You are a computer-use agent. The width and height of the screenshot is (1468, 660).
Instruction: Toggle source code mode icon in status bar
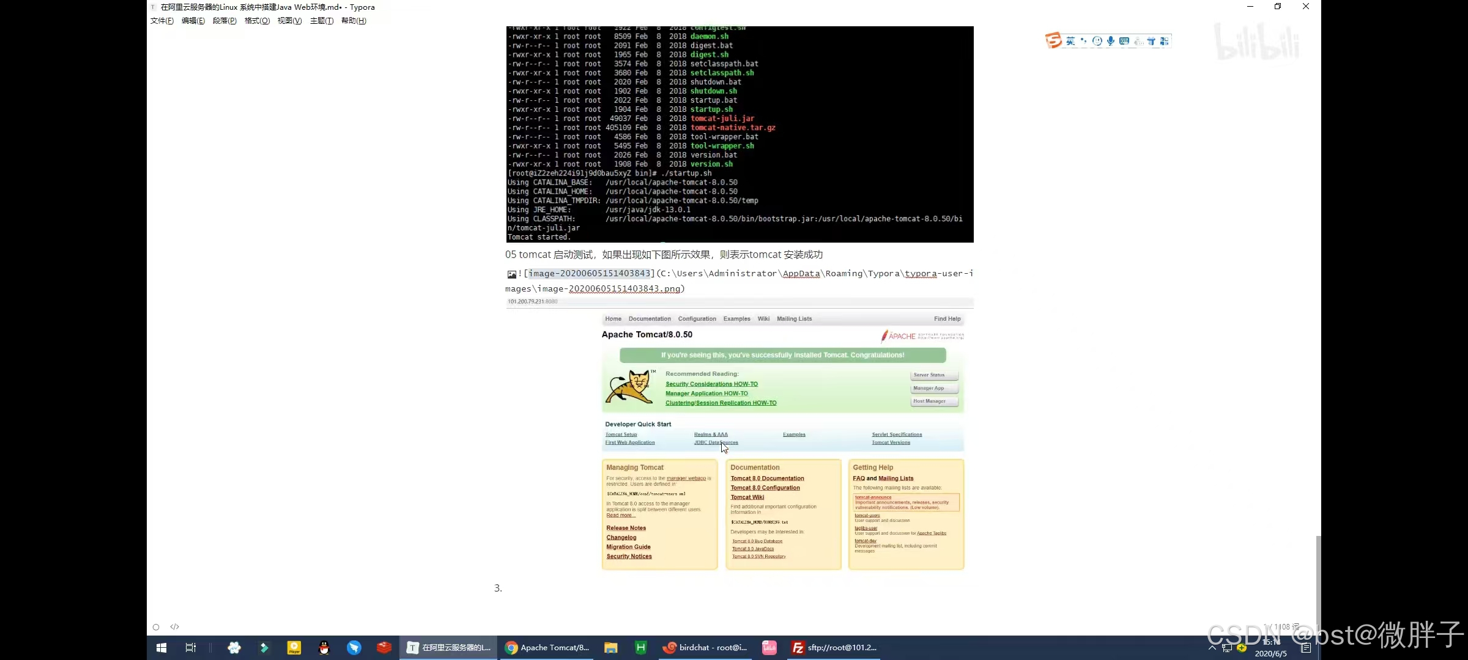point(174,626)
